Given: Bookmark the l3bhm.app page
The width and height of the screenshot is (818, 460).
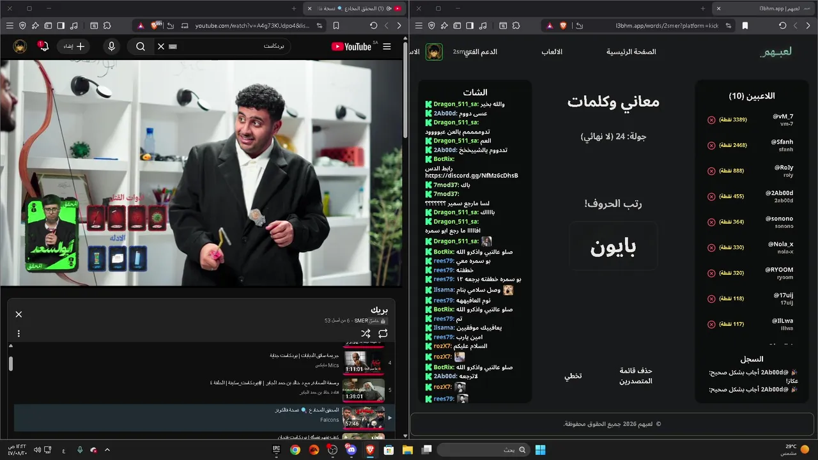Looking at the screenshot, I should (745, 26).
